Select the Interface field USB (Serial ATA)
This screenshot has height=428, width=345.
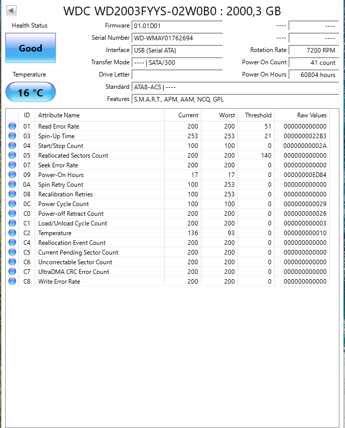click(x=177, y=50)
